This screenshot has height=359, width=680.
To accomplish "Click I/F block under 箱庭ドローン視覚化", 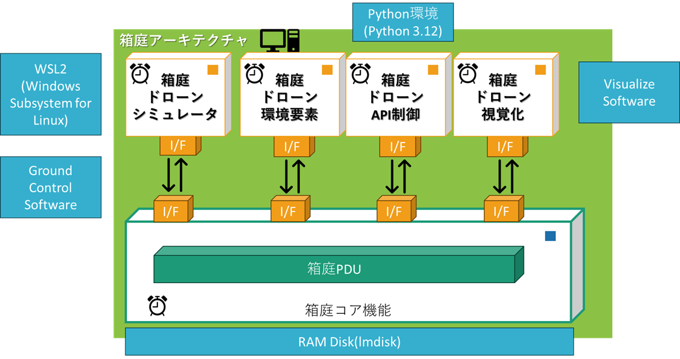I will [507, 147].
